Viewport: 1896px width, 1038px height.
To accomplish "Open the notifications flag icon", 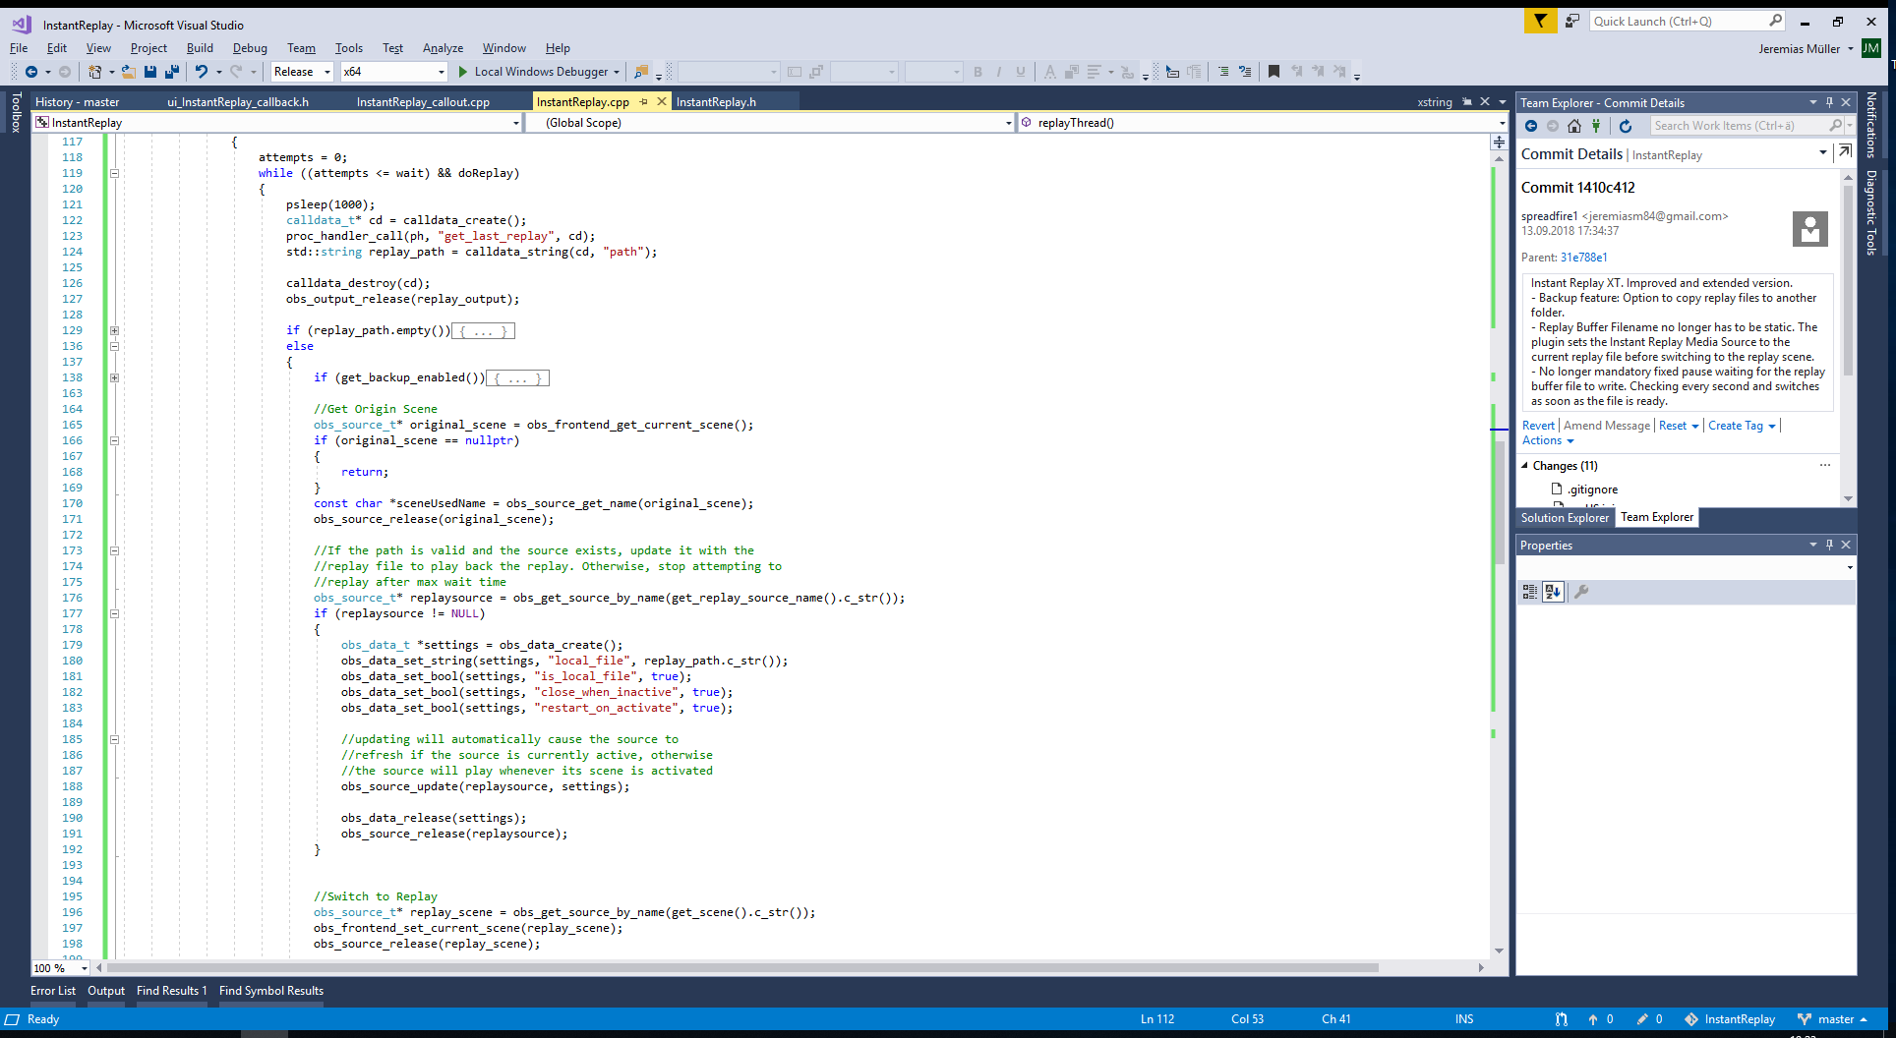I will pyautogui.click(x=1540, y=22).
